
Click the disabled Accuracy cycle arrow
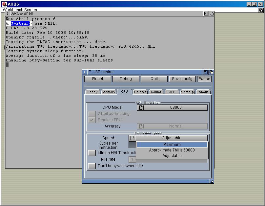[141, 126]
